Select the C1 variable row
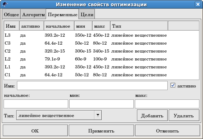The height and width of the screenshot is (139, 203). coord(102,75)
